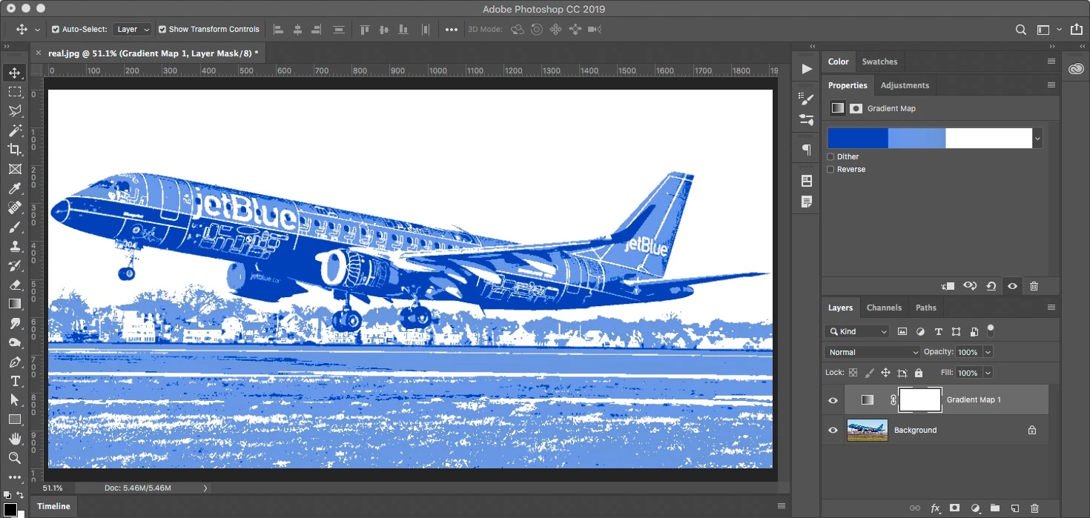Select the Crop tool
The height and width of the screenshot is (518, 1090).
15,150
